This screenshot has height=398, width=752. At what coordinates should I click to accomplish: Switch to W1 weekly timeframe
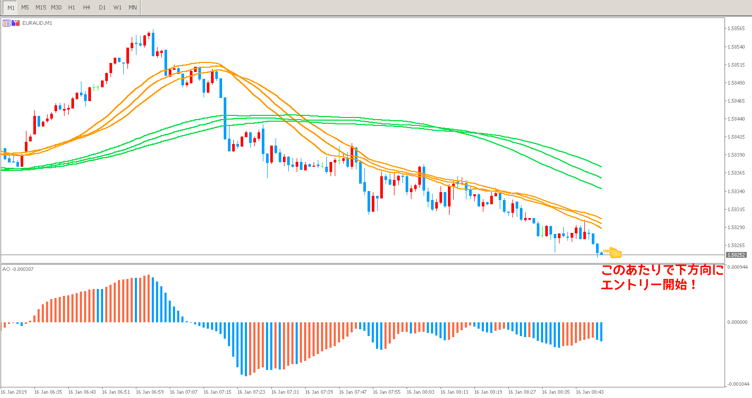117,7
